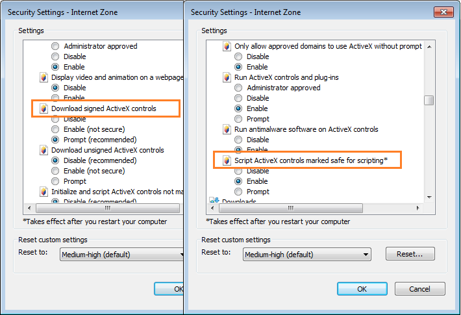Click the horizontal scrollbar in left settings list
461x315 pixels.
[x=104, y=208]
